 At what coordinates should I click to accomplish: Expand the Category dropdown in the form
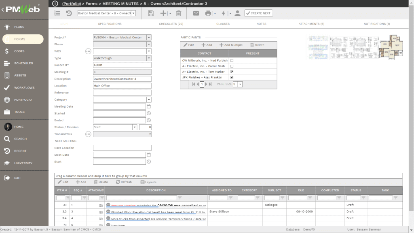[x=149, y=100]
